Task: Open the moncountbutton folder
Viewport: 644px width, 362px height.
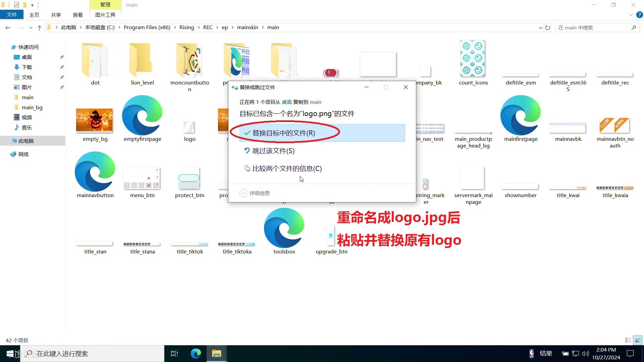Action: click(x=190, y=66)
